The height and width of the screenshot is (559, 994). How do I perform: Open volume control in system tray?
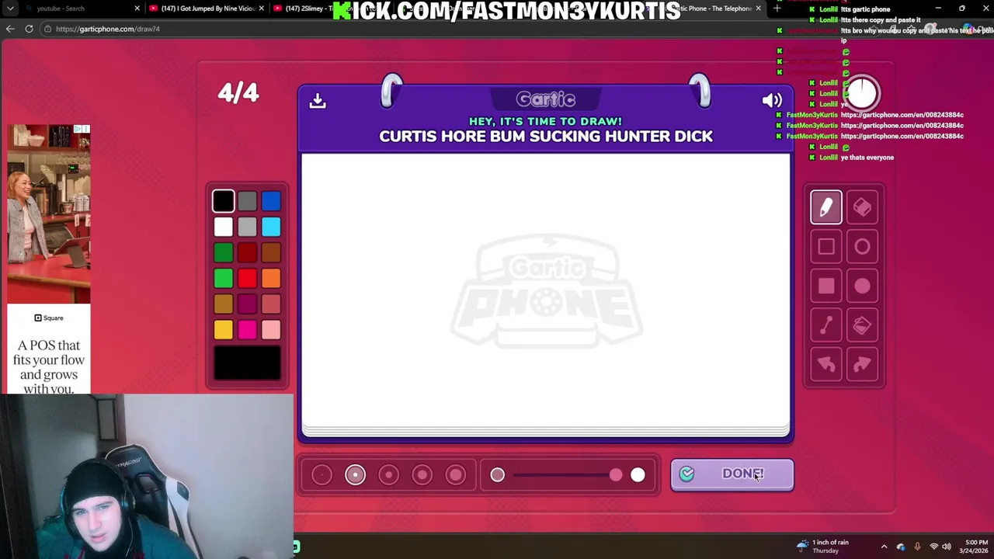click(x=947, y=547)
